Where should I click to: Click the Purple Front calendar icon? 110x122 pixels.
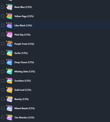(x=9, y=44)
